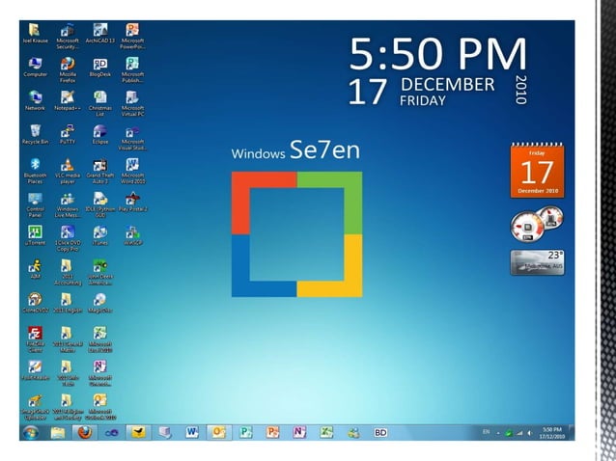Select the Grand Theft Auto 3 shortcut

coord(100,171)
